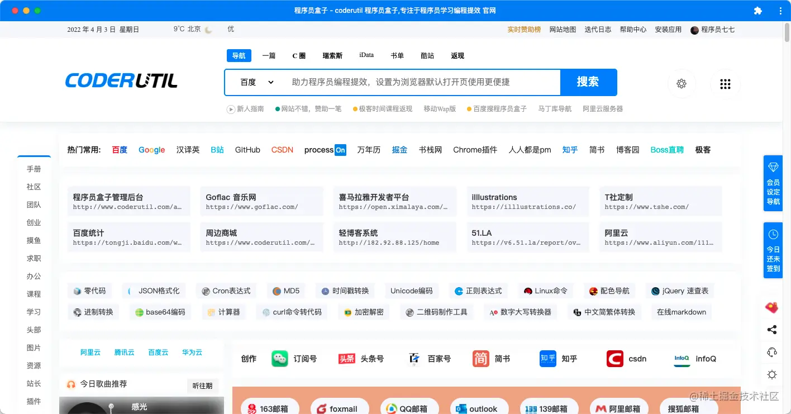Click the 百家号 logo icon
The width and height of the screenshot is (791, 414).
tap(414, 359)
